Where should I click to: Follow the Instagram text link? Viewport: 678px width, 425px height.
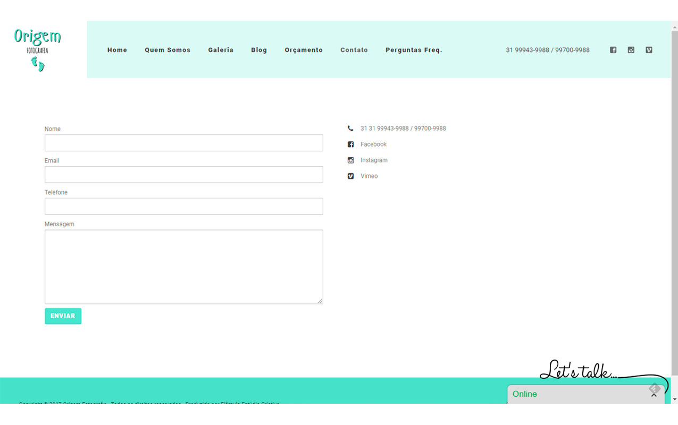pos(374,160)
